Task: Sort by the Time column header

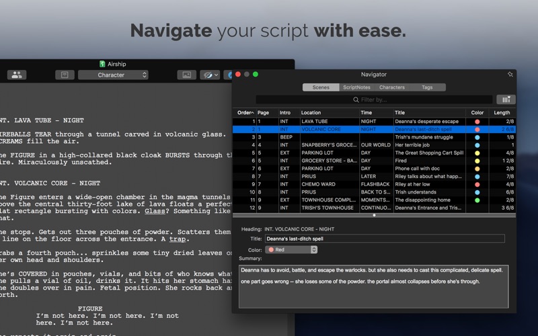Action: pyautogui.click(x=376, y=112)
